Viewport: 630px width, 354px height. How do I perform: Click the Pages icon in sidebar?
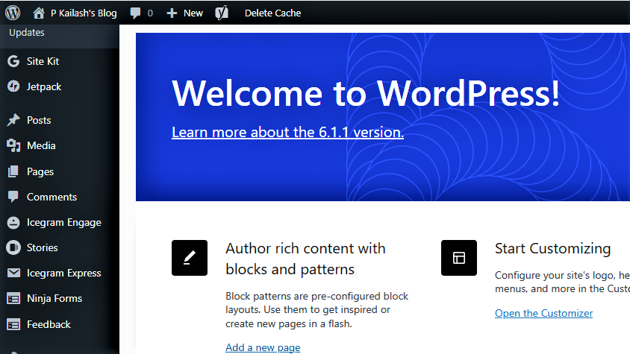click(x=13, y=171)
